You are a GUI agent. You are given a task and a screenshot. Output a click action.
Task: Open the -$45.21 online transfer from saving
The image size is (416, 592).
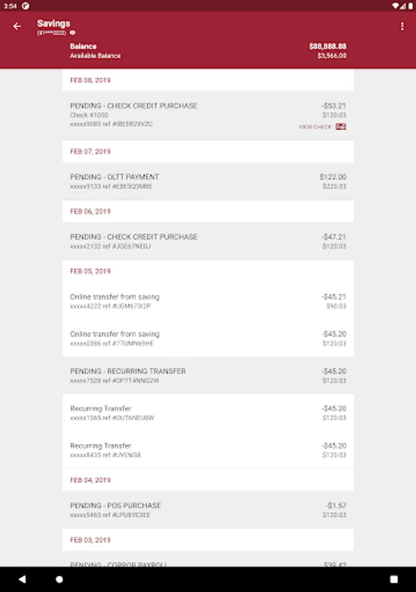[x=208, y=301]
